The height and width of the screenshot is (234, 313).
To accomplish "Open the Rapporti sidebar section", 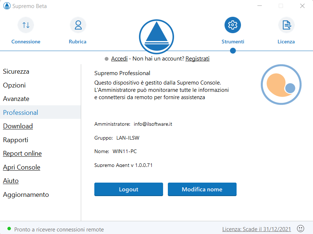I will click(15, 140).
